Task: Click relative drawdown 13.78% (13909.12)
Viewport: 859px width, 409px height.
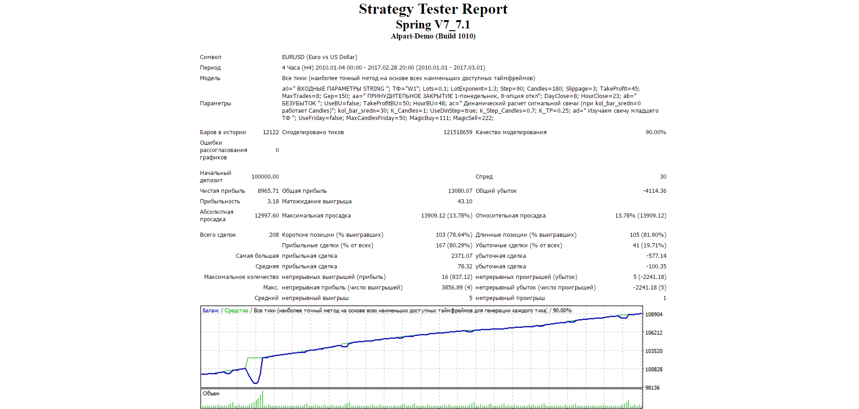Action: pos(641,216)
